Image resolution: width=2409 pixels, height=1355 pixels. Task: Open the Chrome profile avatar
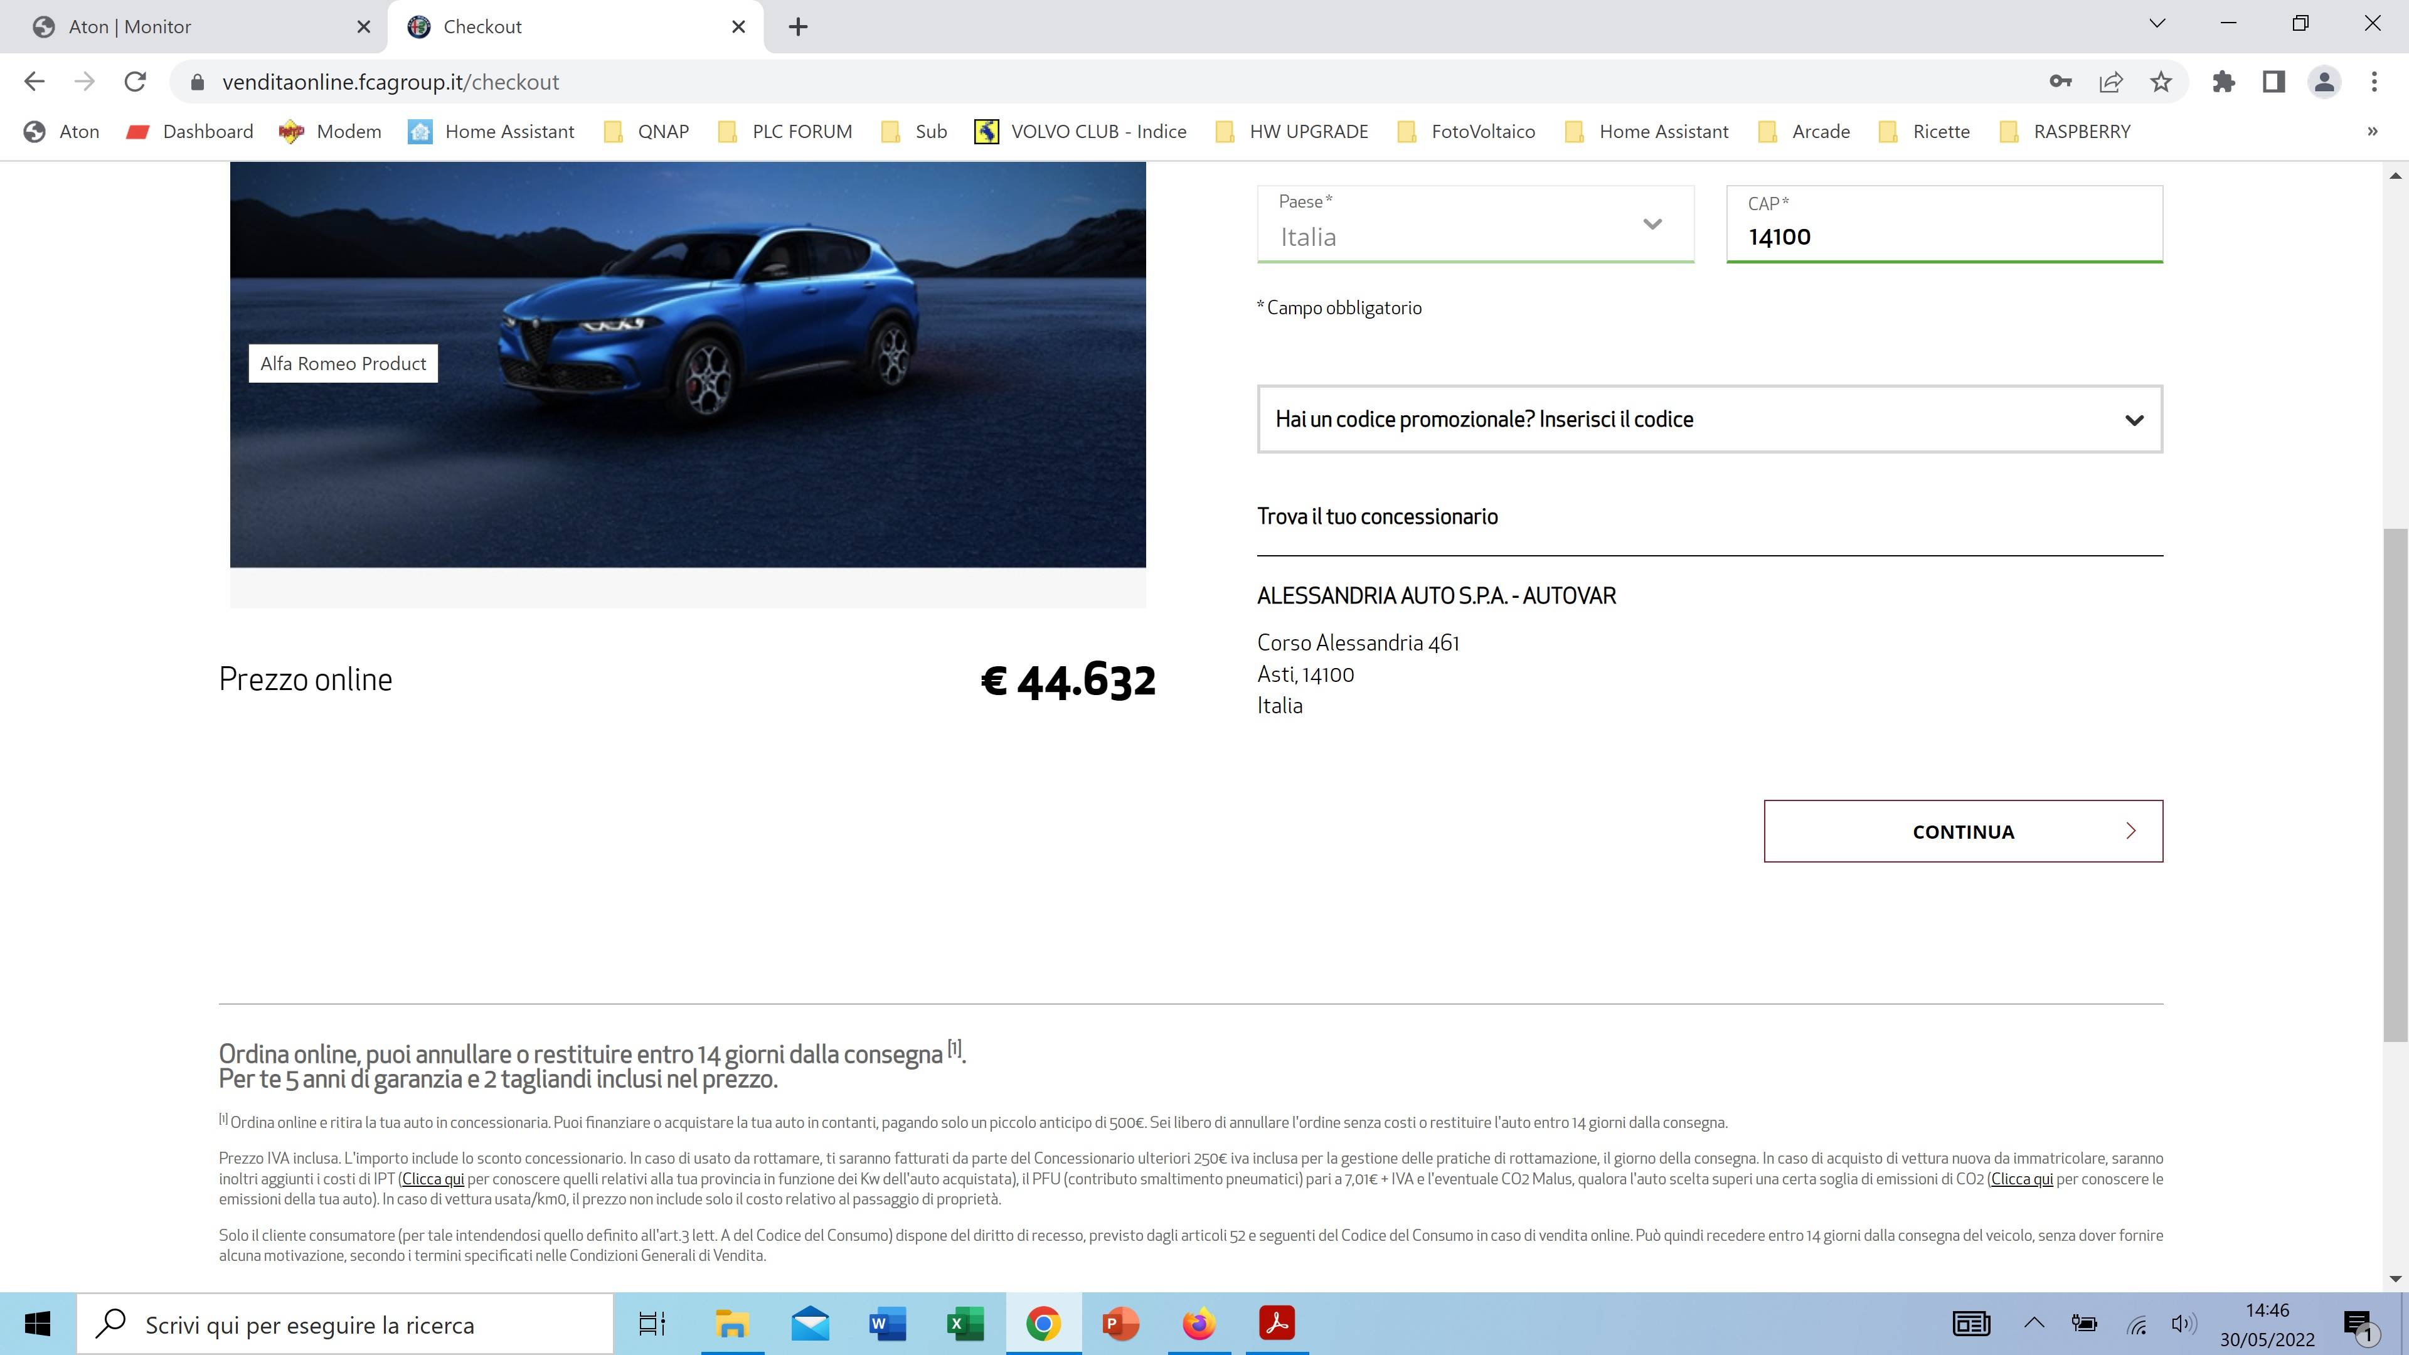[2324, 82]
